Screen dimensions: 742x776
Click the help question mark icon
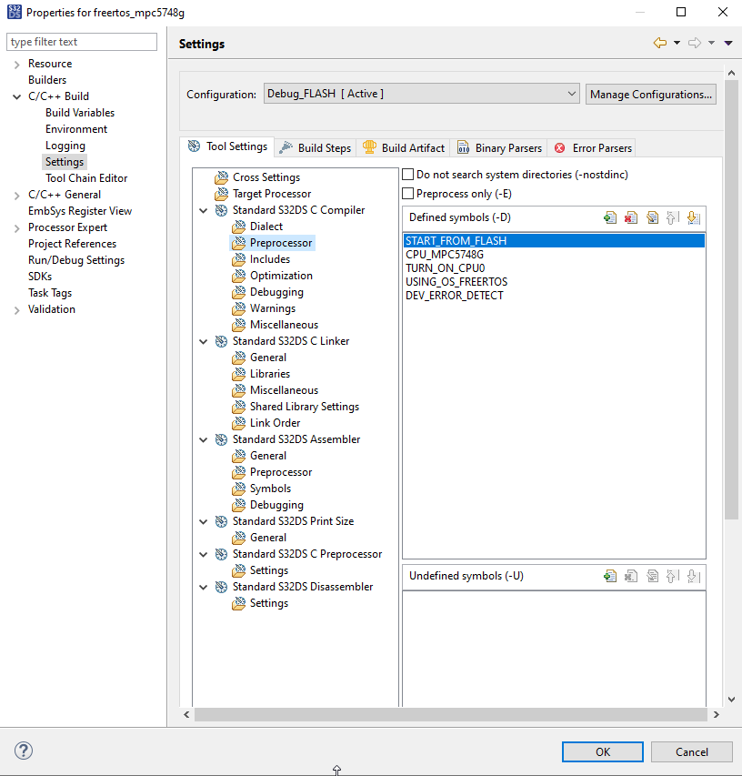tap(24, 751)
